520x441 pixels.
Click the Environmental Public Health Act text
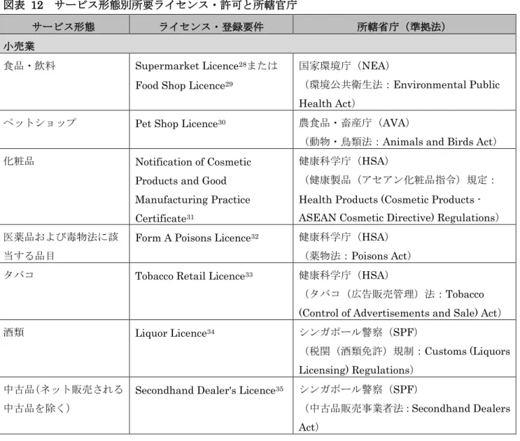coord(400,94)
